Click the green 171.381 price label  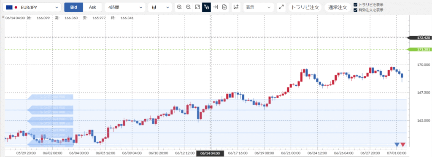pos(420,50)
